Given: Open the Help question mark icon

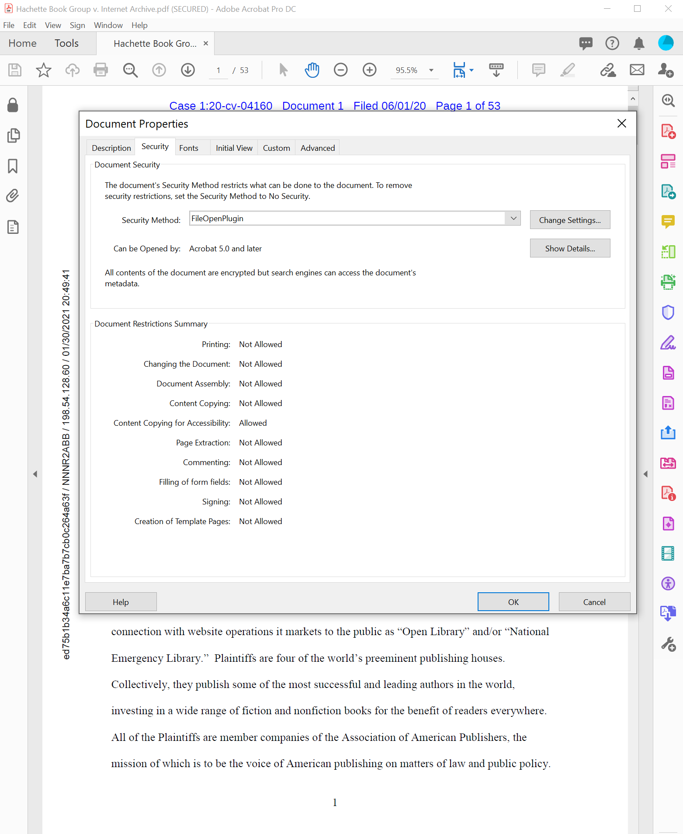Looking at the screenshot, I should click(612, 43).
